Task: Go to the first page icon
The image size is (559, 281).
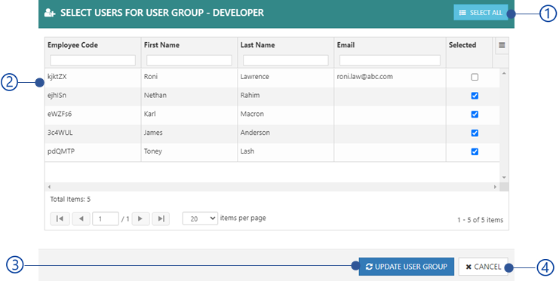Action: [60, 218]
